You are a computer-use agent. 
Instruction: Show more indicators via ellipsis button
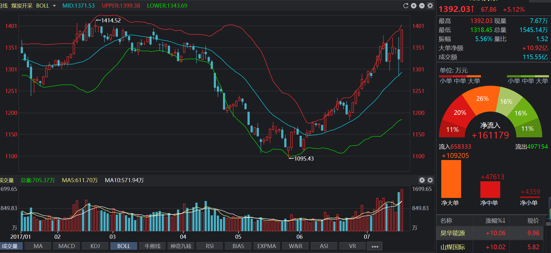click(x=375, y=246)
